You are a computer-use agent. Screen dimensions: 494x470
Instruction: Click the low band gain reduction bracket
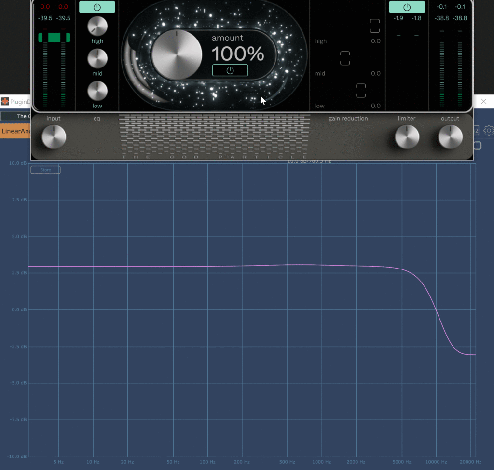coord(361,91)
